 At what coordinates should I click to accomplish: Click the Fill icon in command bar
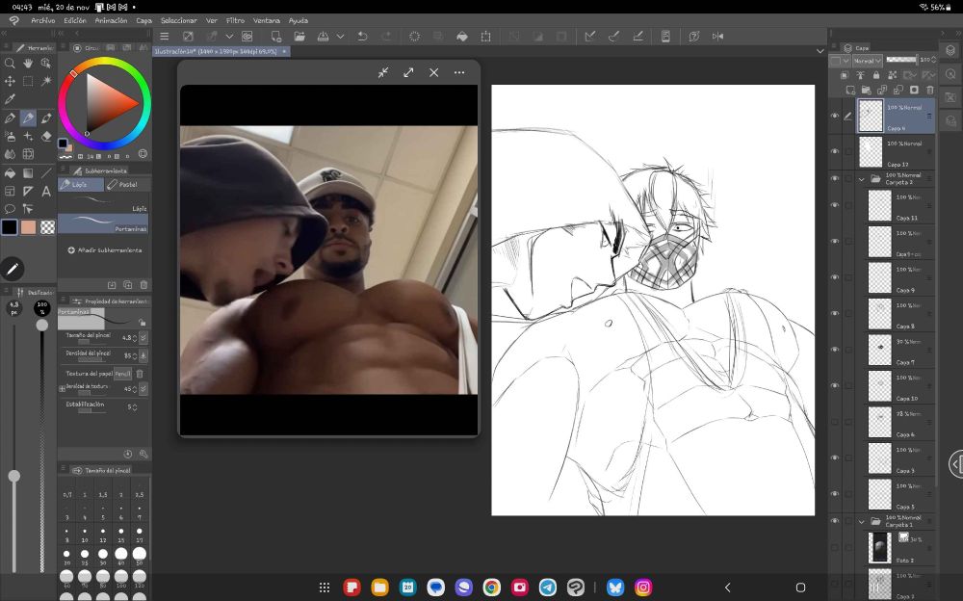point(462,37)
